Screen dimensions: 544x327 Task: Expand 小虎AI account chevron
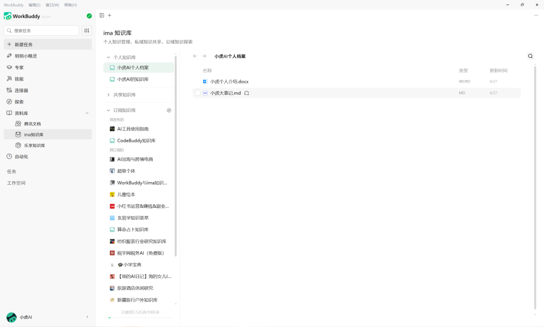pyautogui.click(x=87, y=316)
